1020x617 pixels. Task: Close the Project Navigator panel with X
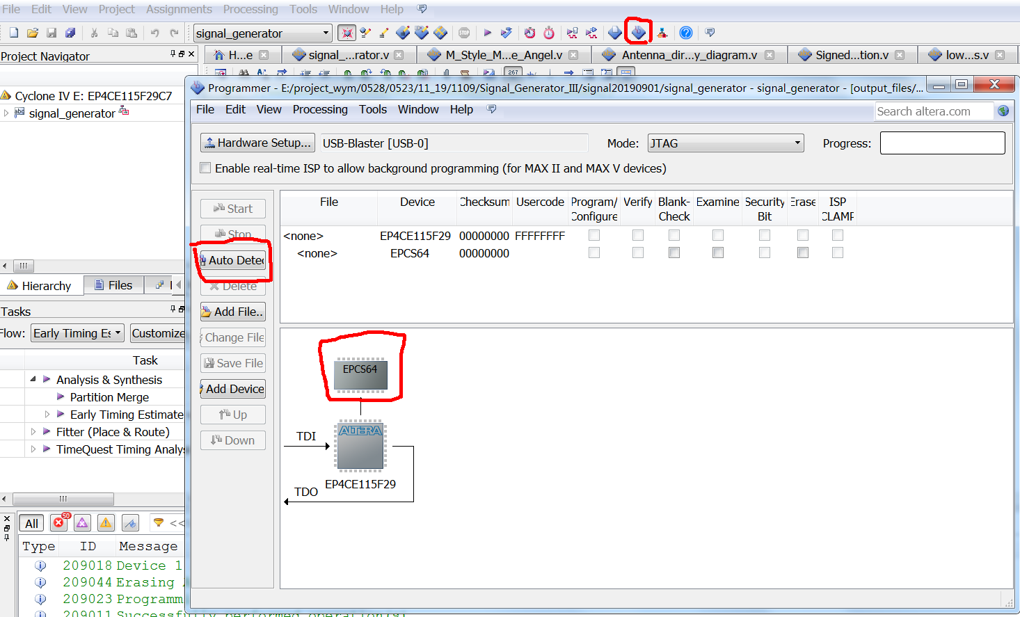tap(191, 54)
